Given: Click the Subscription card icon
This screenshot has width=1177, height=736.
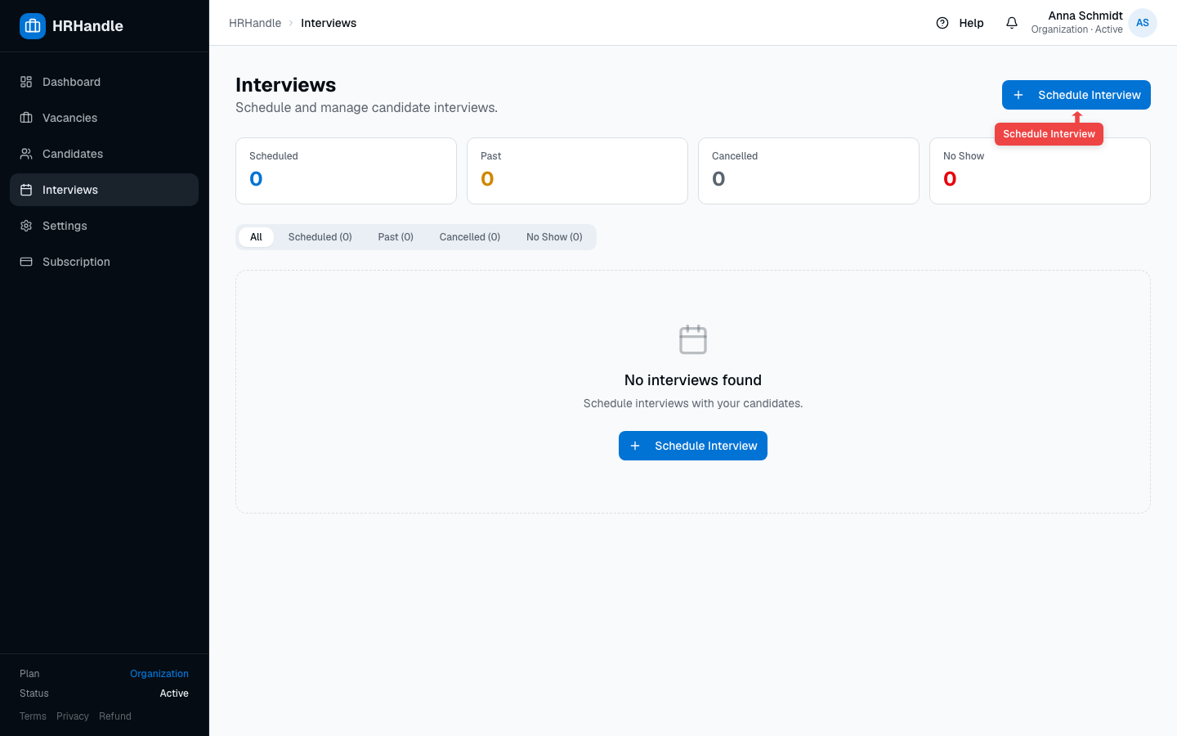Looking at the screenshot, I should (26, 262).
